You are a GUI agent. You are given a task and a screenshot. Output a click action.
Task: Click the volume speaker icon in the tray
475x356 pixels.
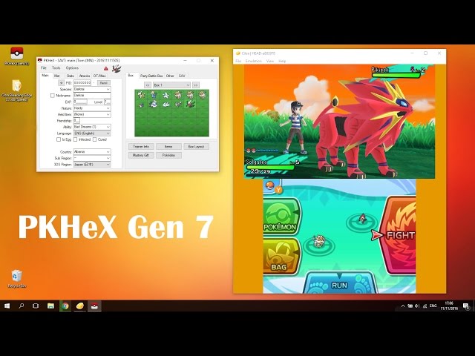tap(417, 306)
